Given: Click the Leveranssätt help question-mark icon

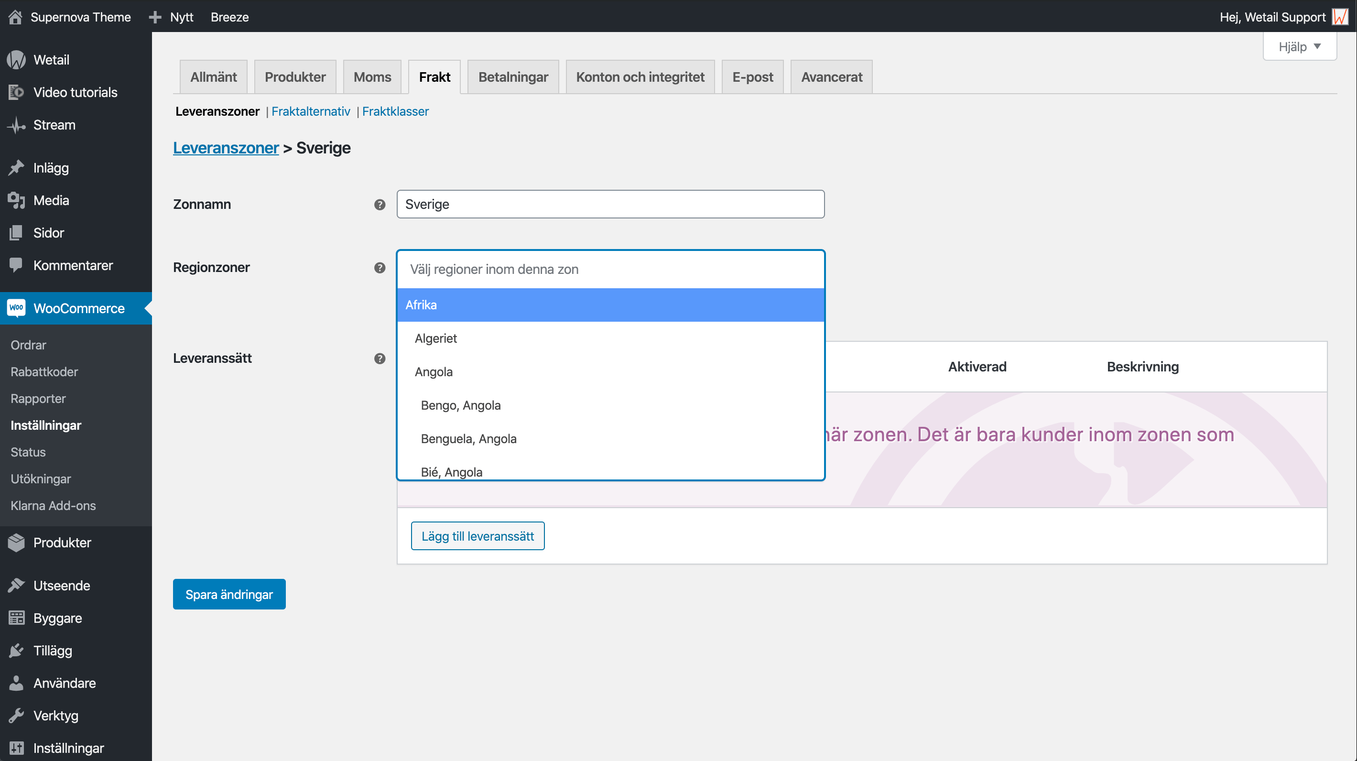Looking at the screenshot, I should pyautogui.click(x=380, y=358).
